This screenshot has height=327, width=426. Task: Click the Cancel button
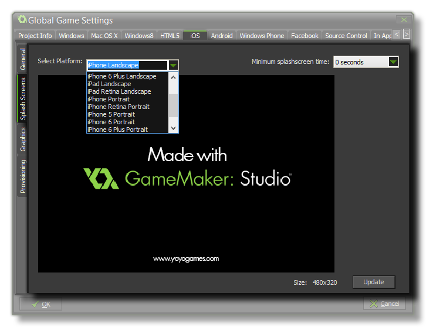tap(384, 304)
